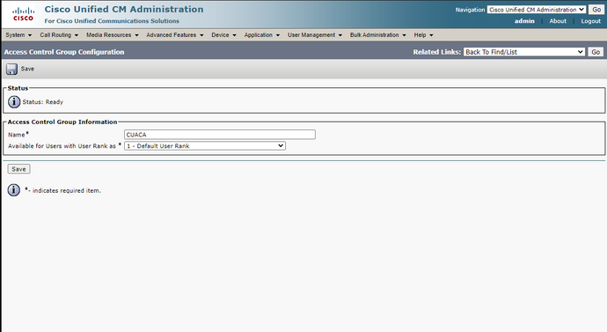Open the Application menu
This screenshot has width=607, height=332.
click(261, 35)
